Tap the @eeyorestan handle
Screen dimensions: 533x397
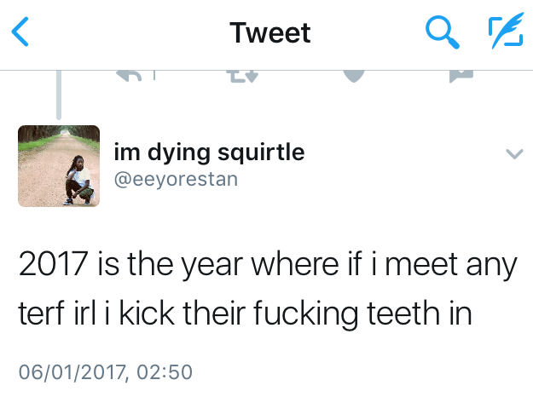click(x=176, y=179)
